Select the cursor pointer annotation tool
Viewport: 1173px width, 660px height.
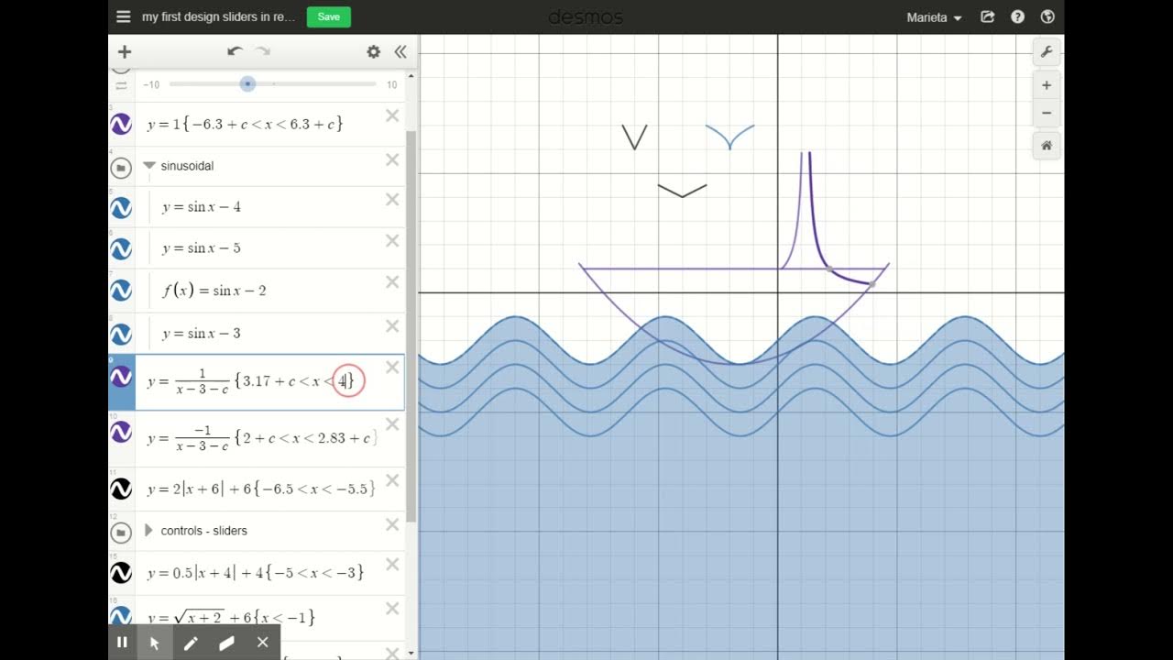click(x=155, y=643)
